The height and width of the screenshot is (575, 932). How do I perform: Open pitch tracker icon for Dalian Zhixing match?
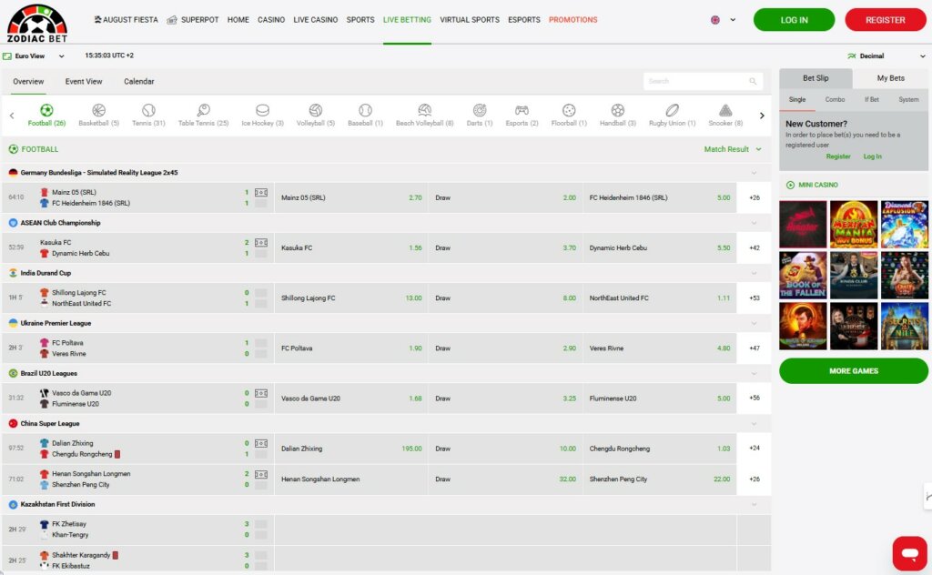coord(261,443)
